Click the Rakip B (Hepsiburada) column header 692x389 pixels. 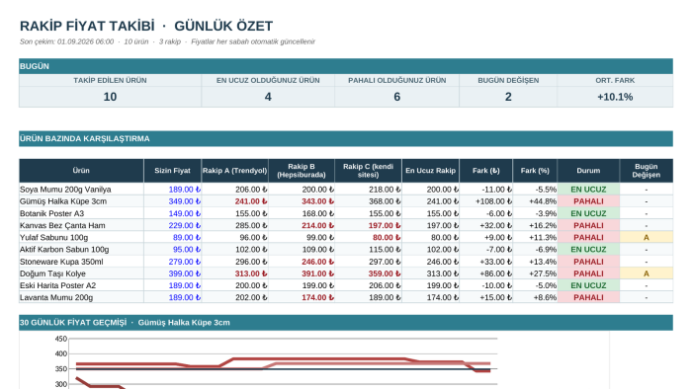pyautogui.click(x=302, y=171)
